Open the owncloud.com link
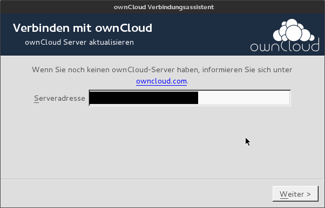 161,81
